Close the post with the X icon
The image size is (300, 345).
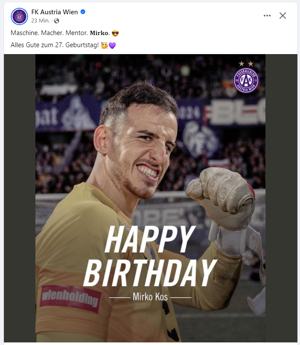[283, 16]
